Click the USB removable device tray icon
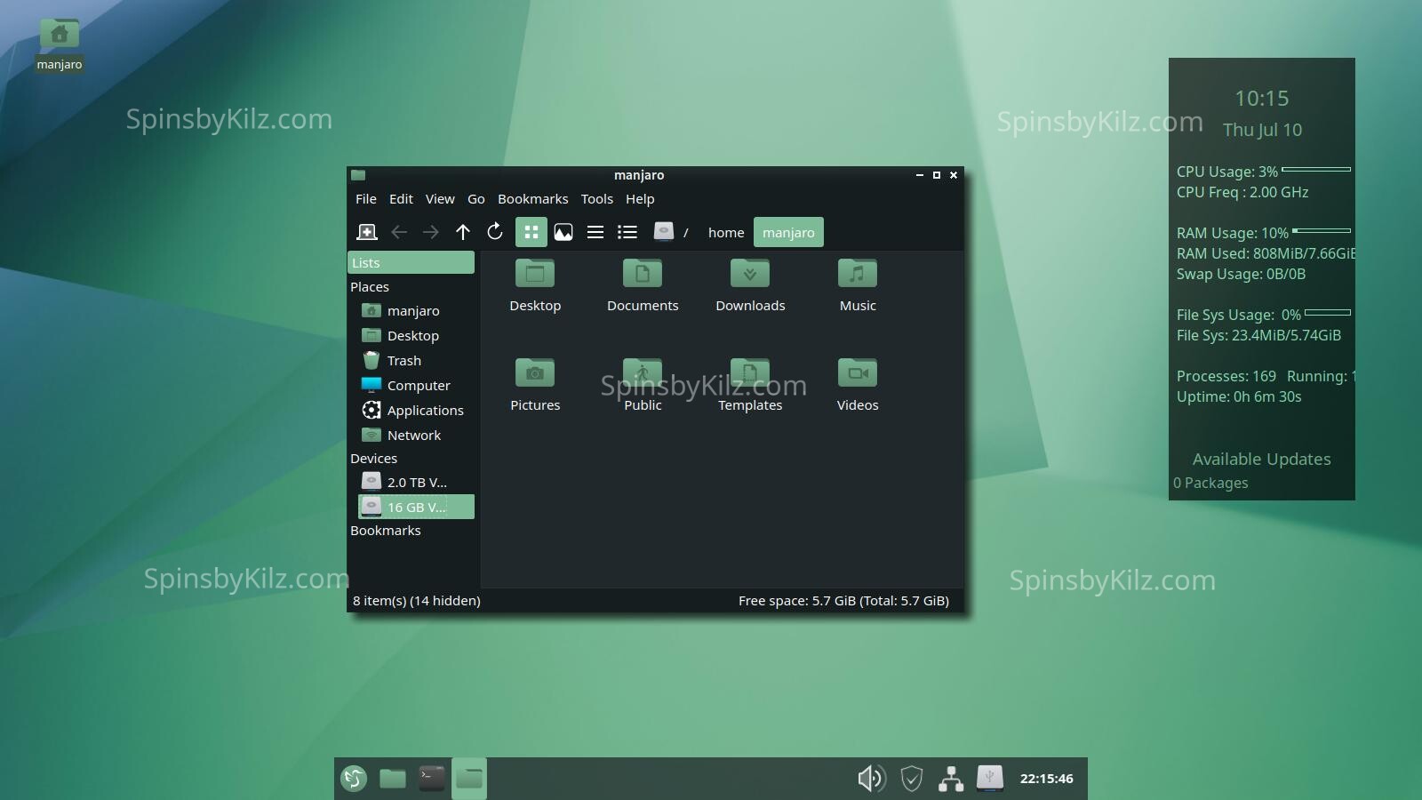Screen dimensions: 1422x800 click(990, 779)
